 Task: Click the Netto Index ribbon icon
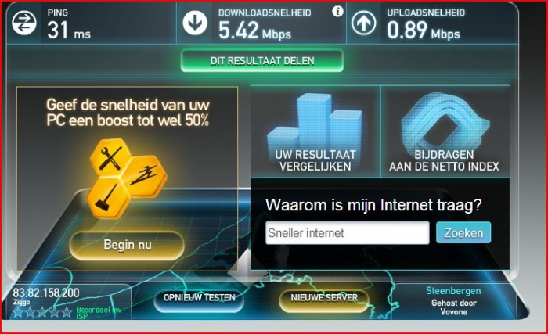445,120
